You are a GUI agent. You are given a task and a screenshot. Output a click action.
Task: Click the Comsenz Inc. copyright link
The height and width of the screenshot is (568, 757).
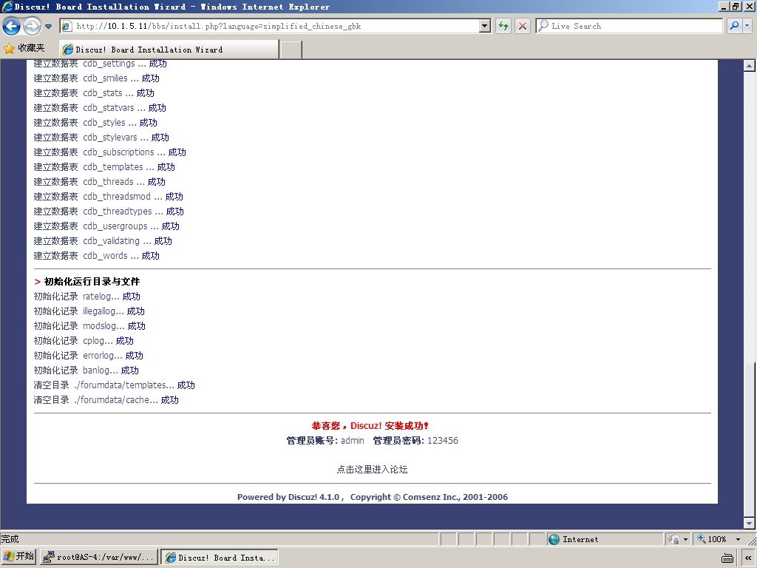(431, 497)
